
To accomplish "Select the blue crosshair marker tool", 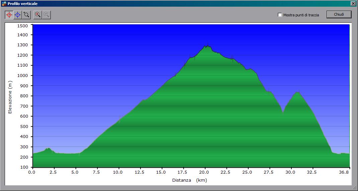I will [18, 15].
